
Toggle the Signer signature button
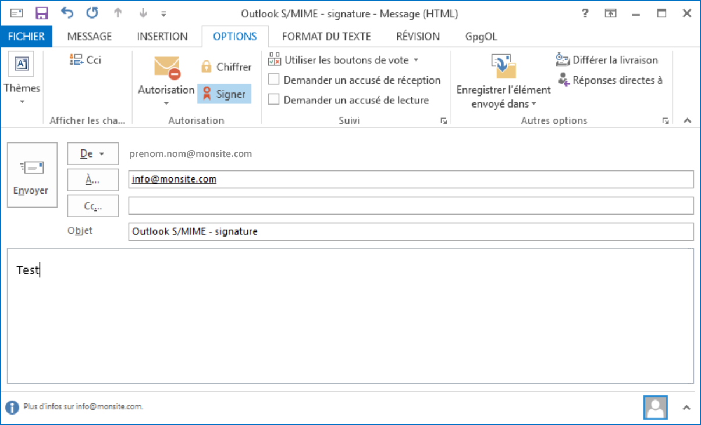pos(225,94)
